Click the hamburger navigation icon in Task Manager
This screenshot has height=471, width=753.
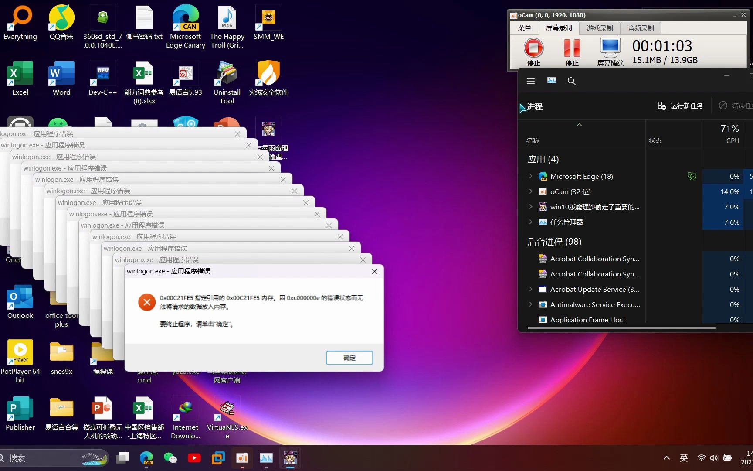click(x=530, y=81)
